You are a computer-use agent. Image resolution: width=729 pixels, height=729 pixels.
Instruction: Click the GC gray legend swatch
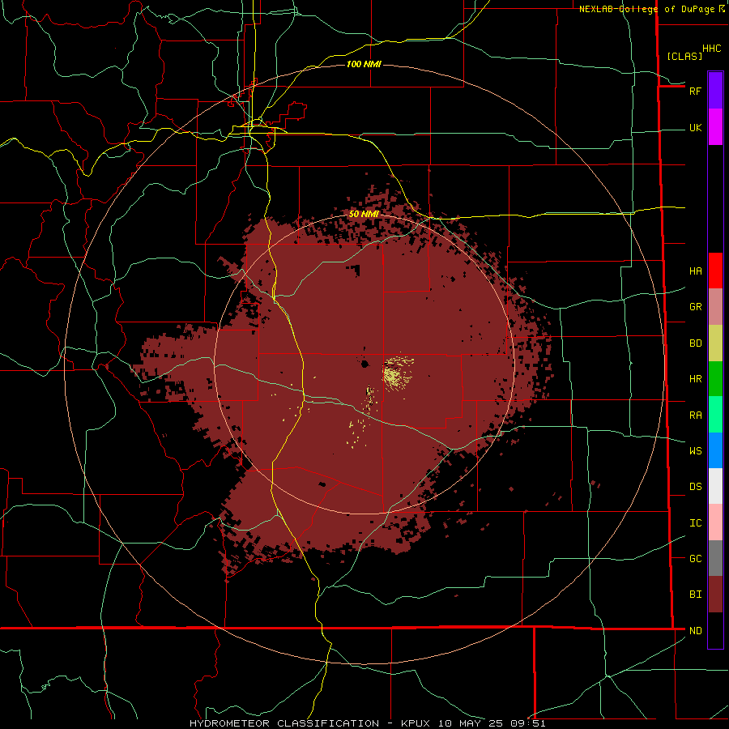pyautogui.click(x=715, y=558)
